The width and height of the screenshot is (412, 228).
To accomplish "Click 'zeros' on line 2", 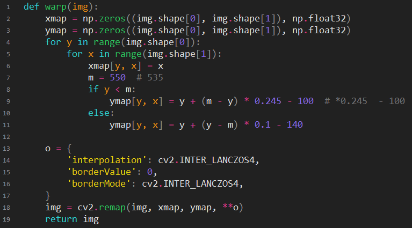I will click(112, 19).
